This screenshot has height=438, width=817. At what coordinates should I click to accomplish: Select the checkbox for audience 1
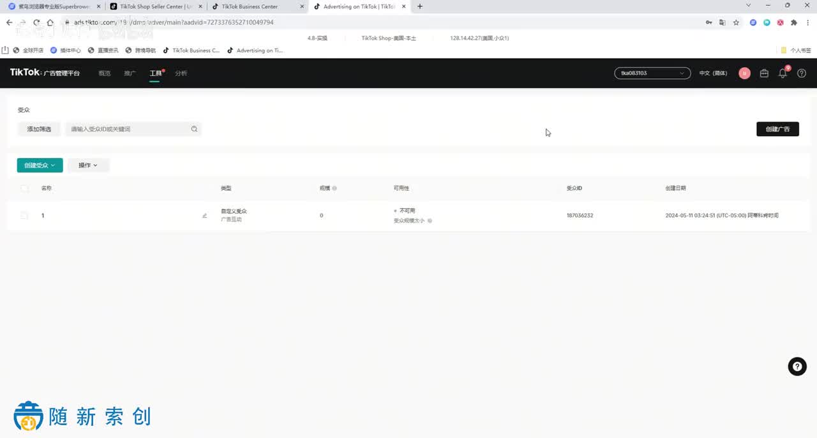(x=24, y=216)
